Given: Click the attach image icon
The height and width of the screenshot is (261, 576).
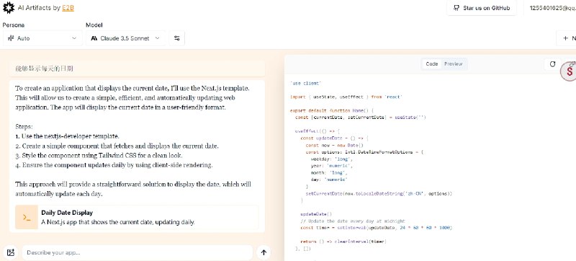Looking at the screenshot, I should pyautogui.click(x=11, y=252).
